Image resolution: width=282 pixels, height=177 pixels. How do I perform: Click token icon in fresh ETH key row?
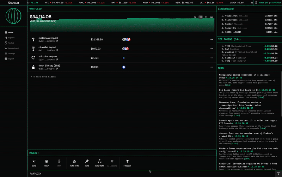coord(124,67)
